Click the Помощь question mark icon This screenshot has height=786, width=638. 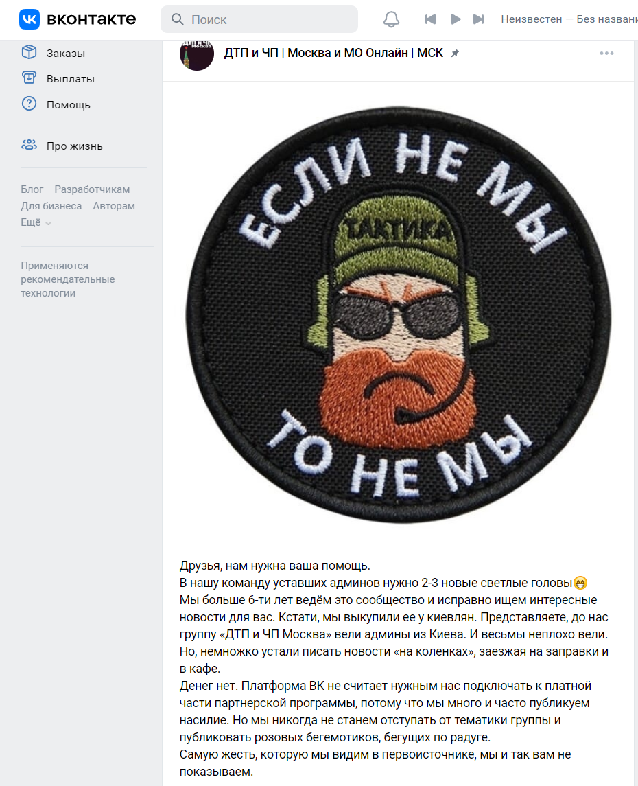click(29, 104)
